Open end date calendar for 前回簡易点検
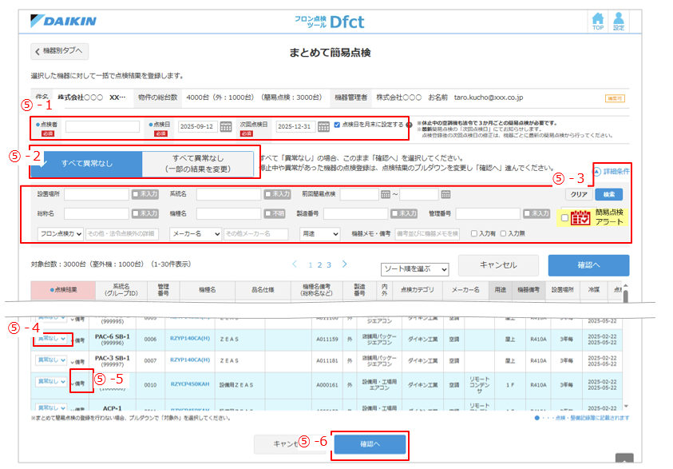The width and height of the screenshot is (673, 469). tap(445, 194)
